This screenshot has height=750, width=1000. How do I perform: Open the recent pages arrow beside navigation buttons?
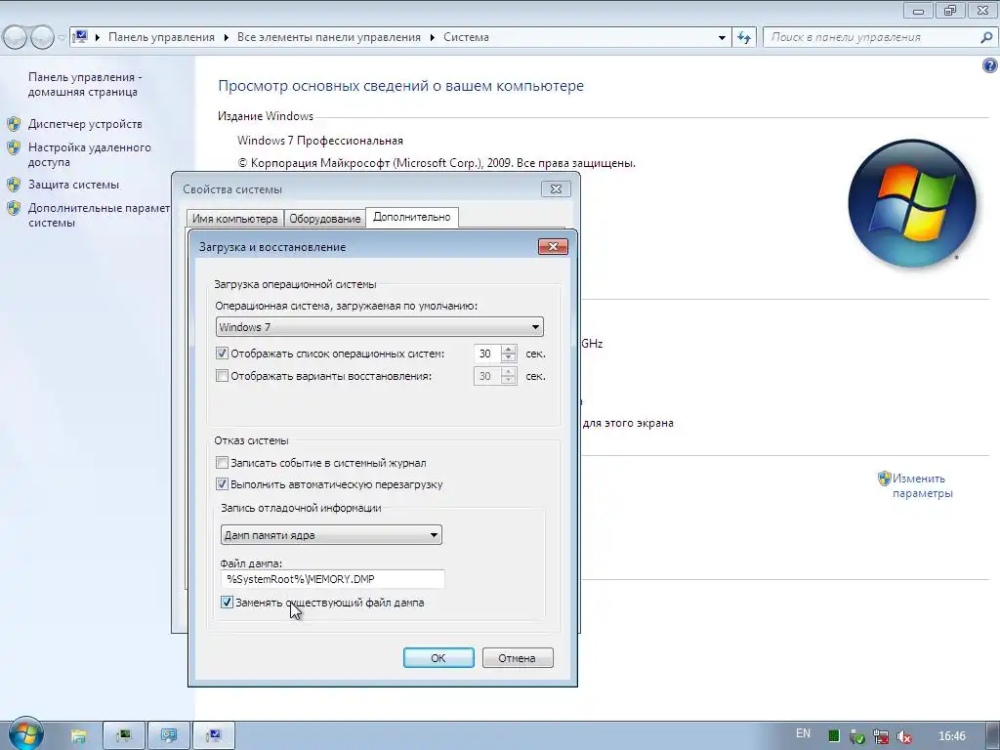pos(62,38)
